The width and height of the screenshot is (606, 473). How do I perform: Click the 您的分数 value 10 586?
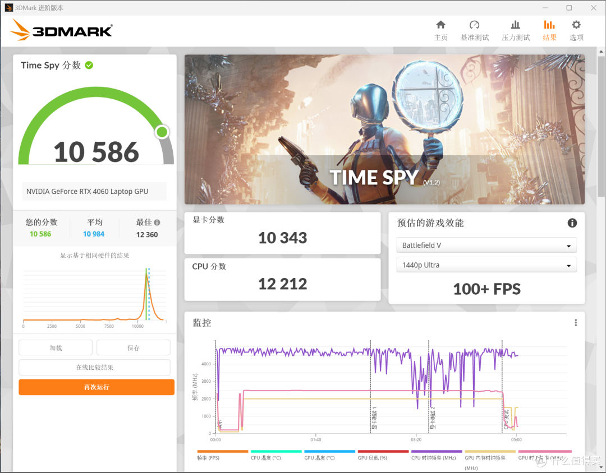40,234
